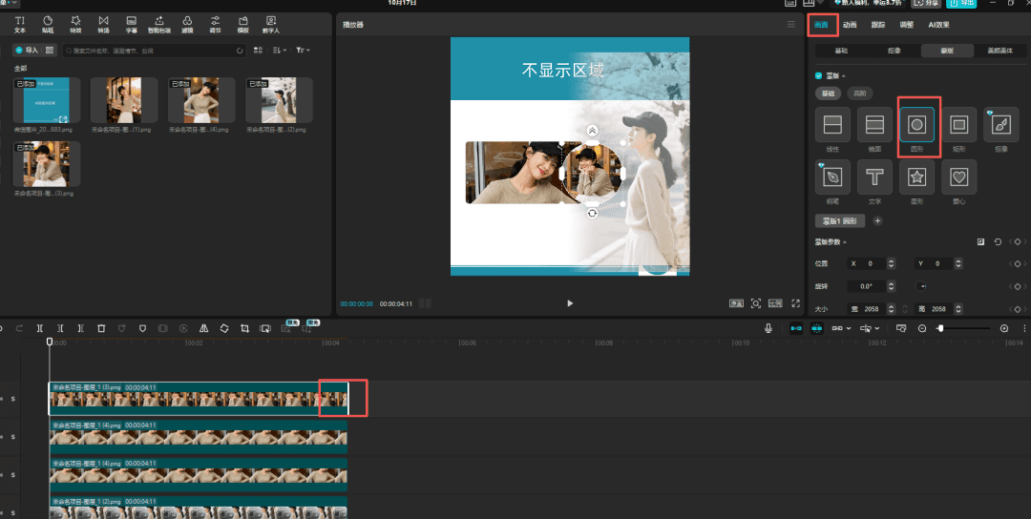Open the 抠像 cutout sub-tab
1031x519 pixels.
point(894,50)
